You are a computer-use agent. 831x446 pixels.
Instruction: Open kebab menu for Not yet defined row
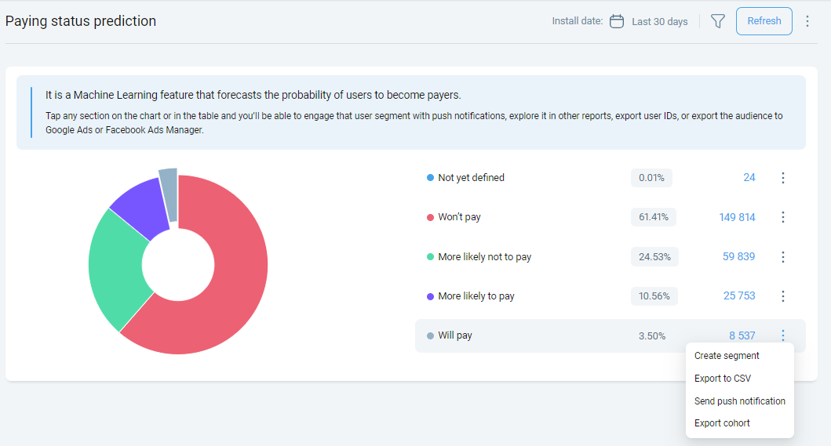[x=782, y=178]
